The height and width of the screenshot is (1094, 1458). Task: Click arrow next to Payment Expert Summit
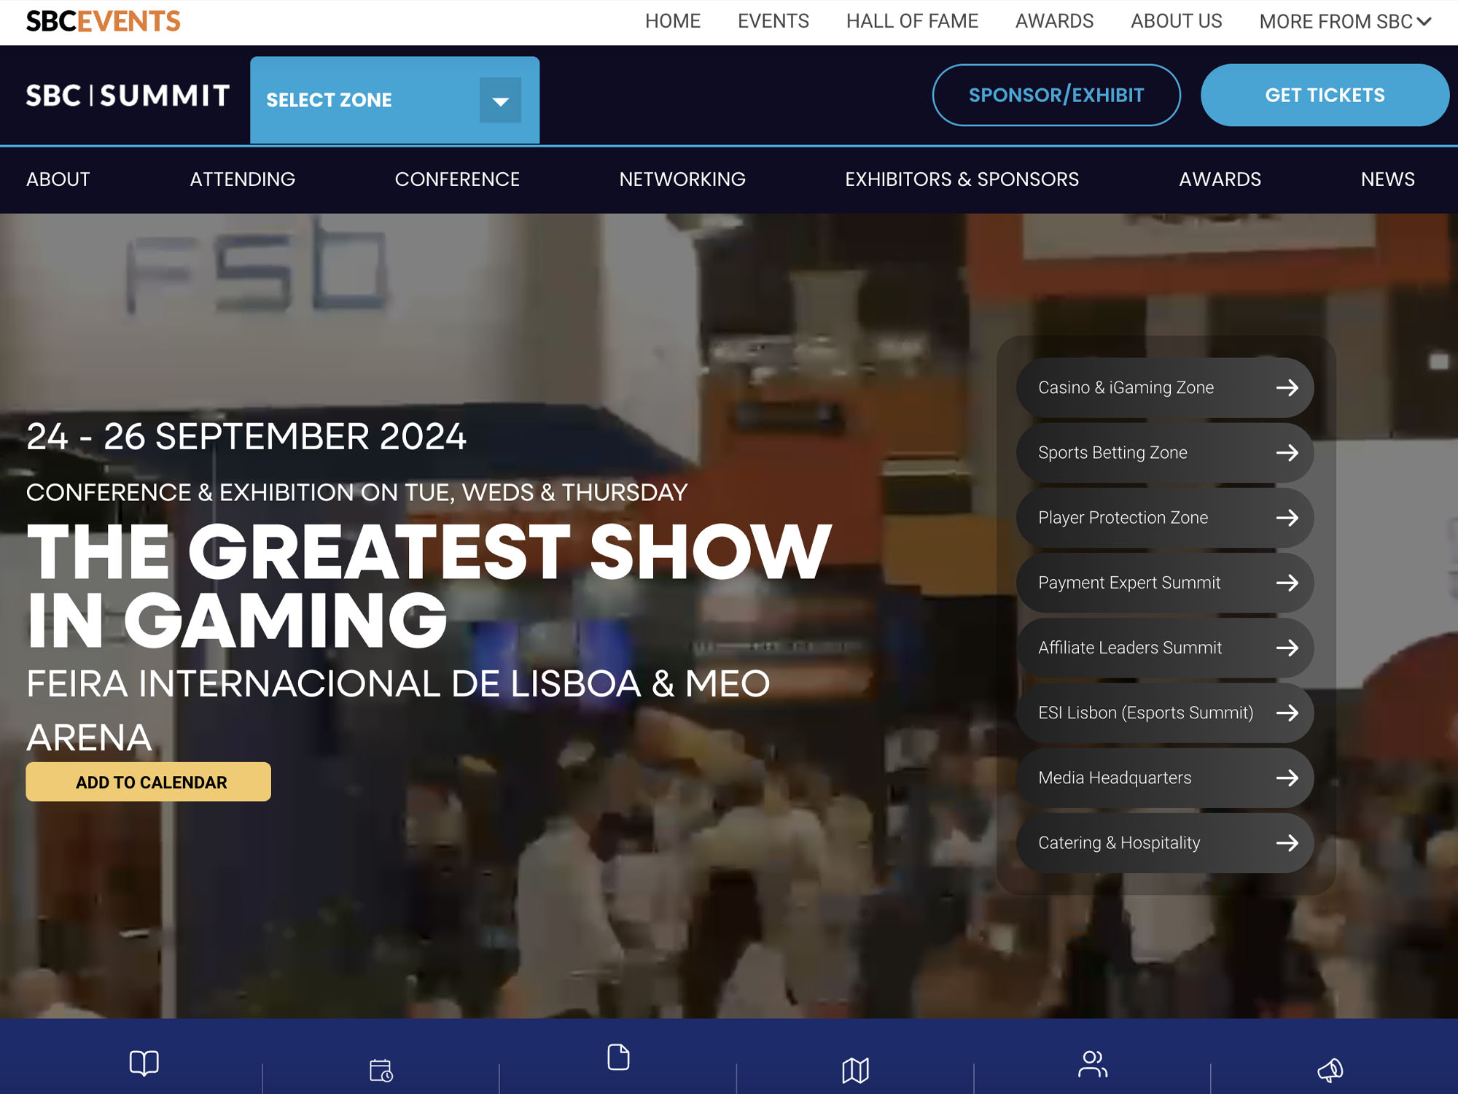[1287, 582]
